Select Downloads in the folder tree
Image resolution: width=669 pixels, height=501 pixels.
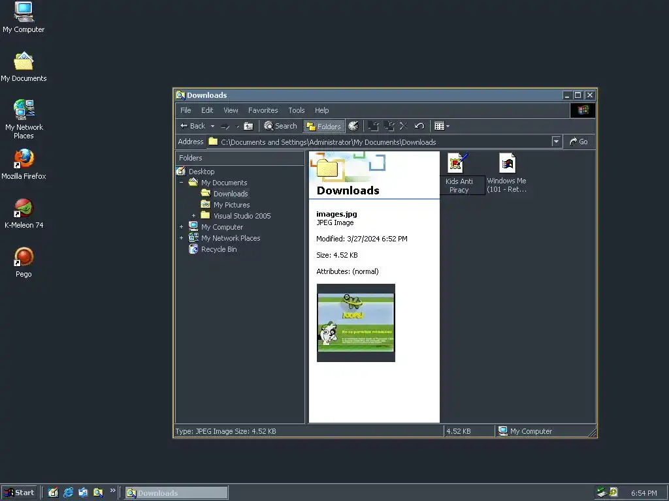tap(231, 194)
